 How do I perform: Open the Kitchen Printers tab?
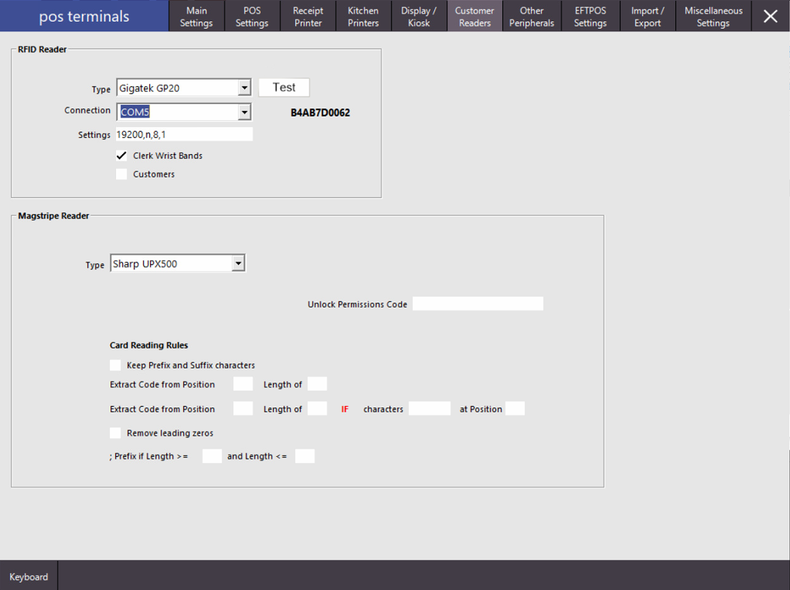coord(363,17)
